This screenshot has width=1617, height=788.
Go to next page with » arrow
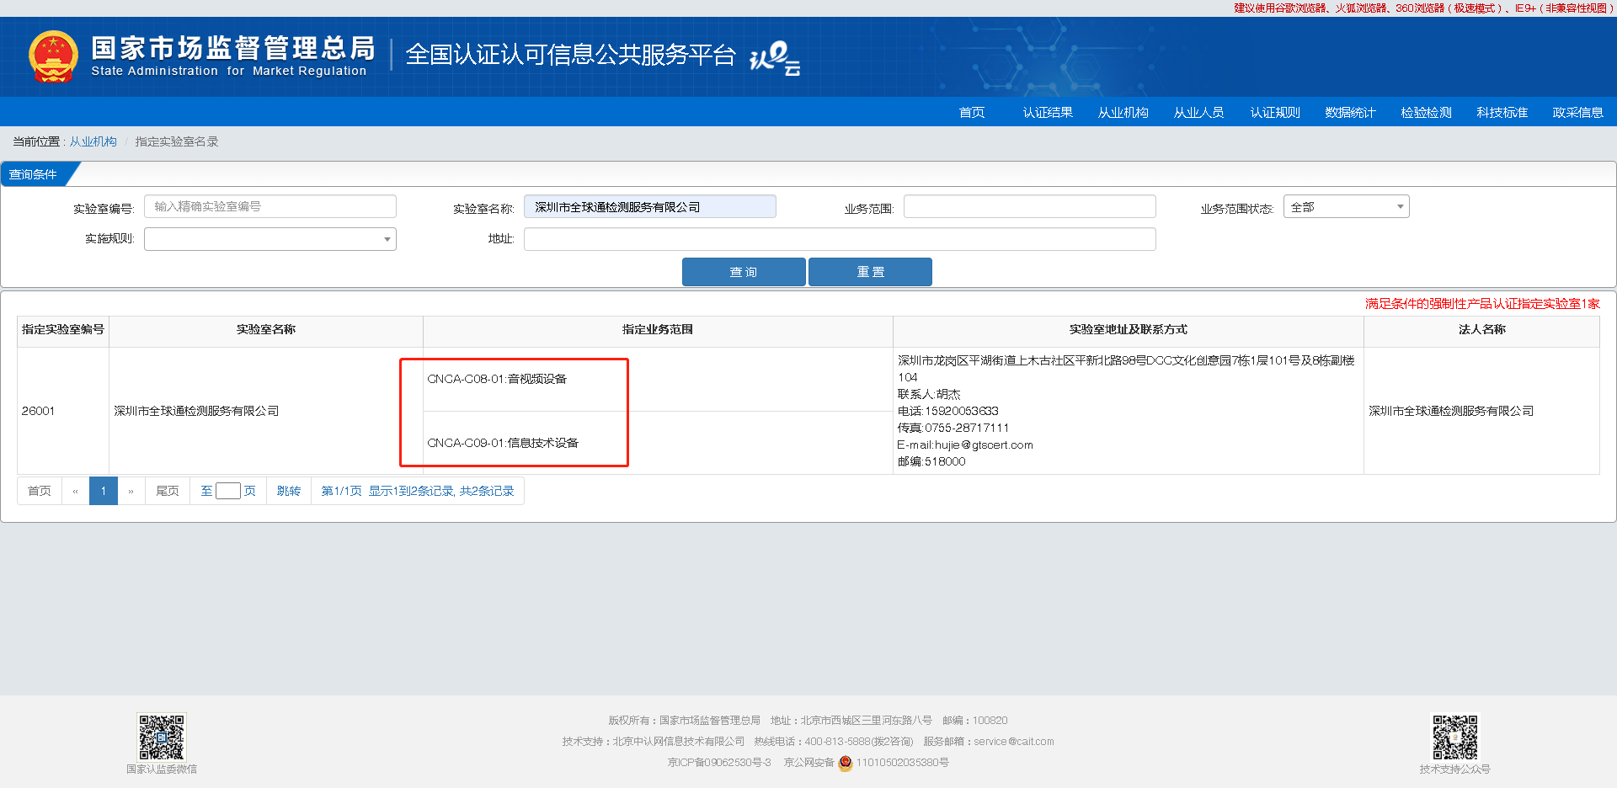point(131,491)
